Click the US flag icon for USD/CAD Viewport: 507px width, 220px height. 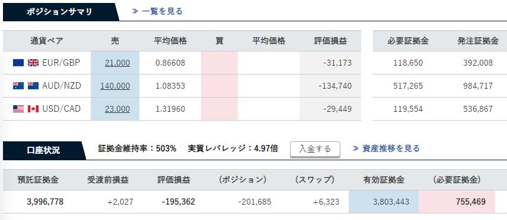coord(18,109)
